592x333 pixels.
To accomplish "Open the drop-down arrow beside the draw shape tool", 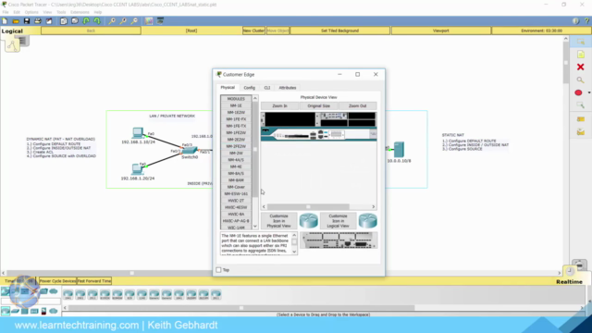I will click(x=588, y=92).
